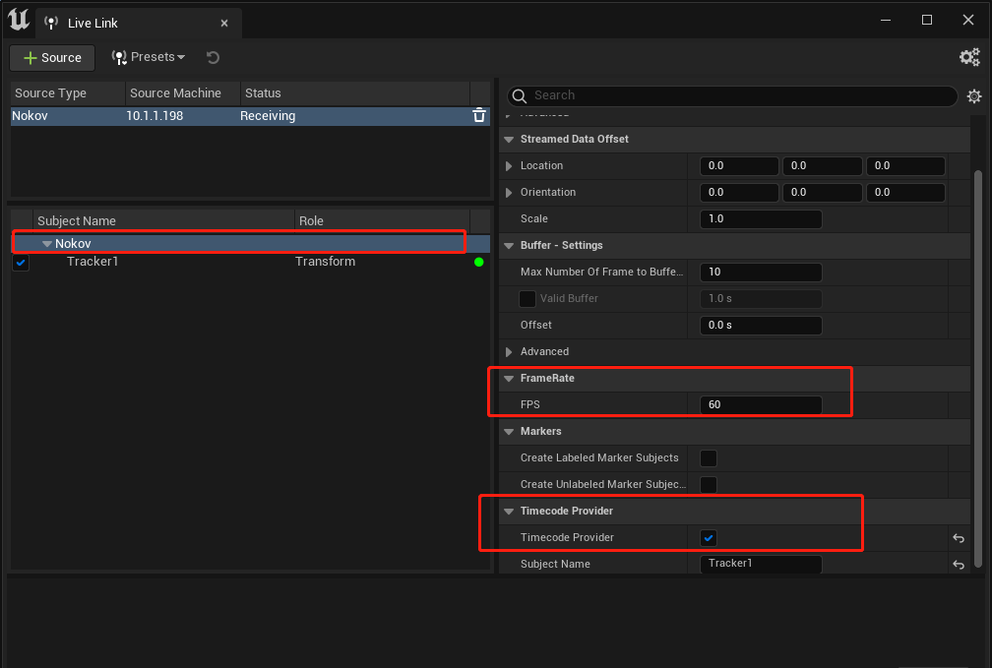Reset Subject Name value to default

(959, 565)
